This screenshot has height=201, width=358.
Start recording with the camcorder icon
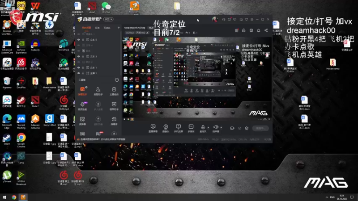coord(232,128)
